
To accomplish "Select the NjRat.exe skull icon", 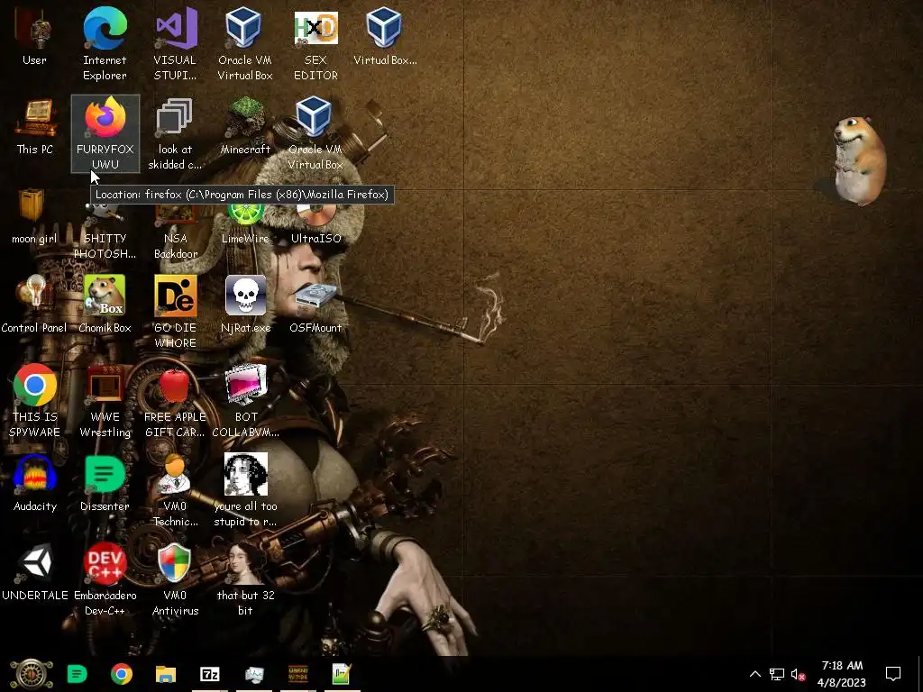I will pos(245,305).
